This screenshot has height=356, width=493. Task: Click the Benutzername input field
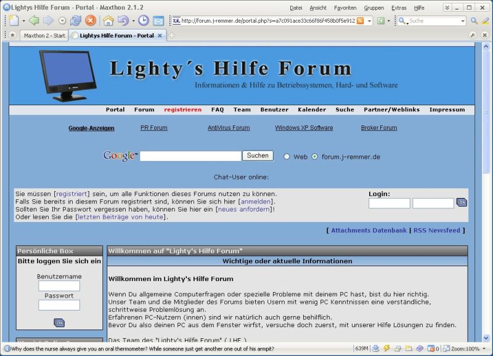59,286
